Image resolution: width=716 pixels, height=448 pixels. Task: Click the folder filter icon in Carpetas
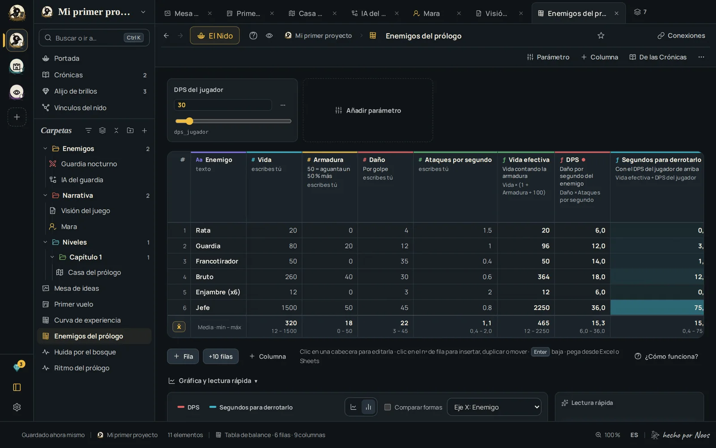pyautogui.click(x=89, y=130)
